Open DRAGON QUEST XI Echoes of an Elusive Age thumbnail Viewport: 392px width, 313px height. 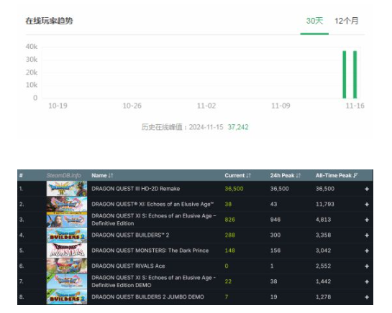[x=67, y=204]
